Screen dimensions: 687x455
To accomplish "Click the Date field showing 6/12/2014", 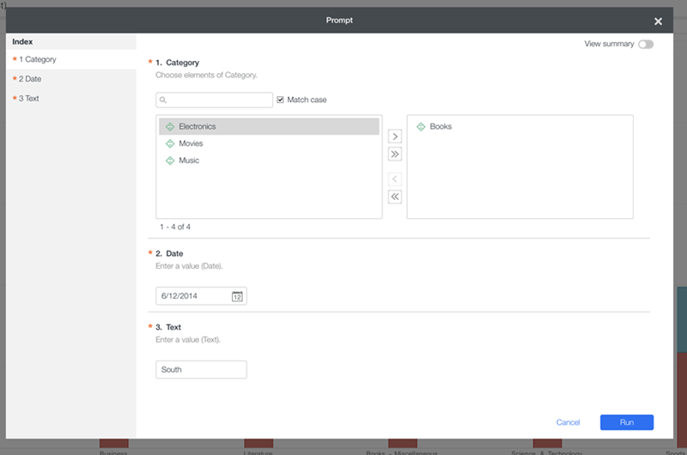I will tap(192, 296).
